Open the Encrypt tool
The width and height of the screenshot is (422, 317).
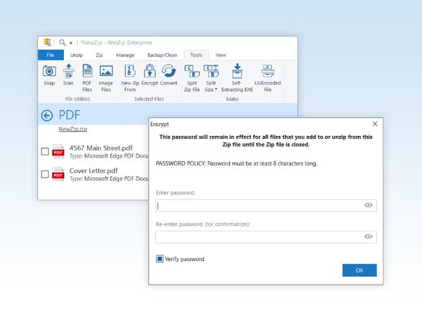click(x=150, y=74)
